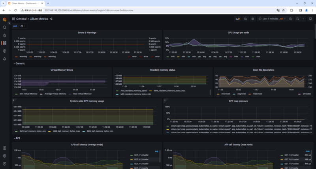Expand the sidebar with arrow toggle
Screen dimensions: 316x169
tap(9, 23)
